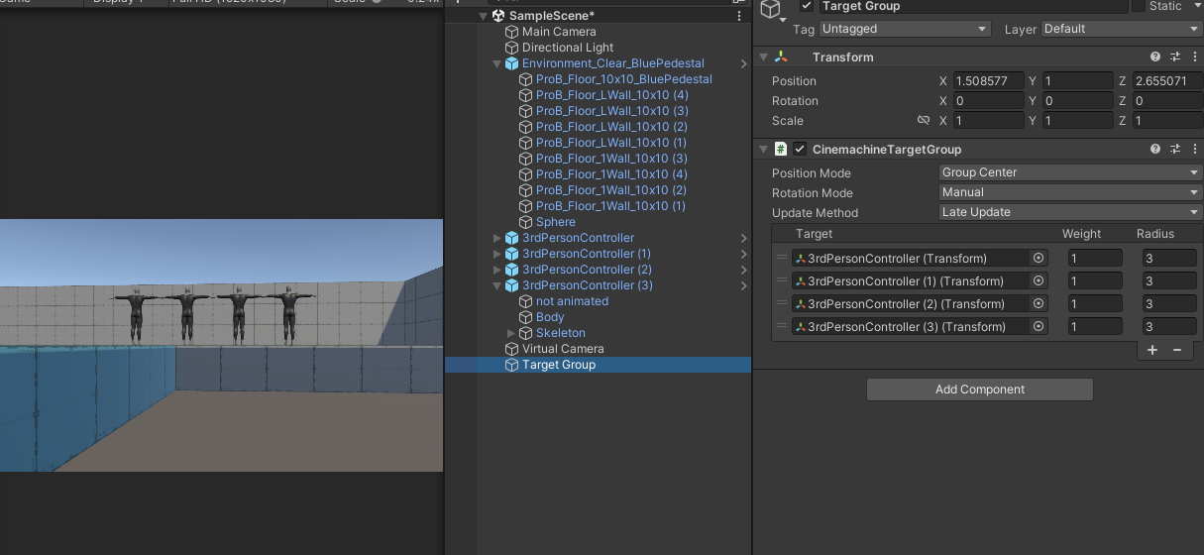
Task: Remove target with minus button
Action: [x=1177, y=350]
